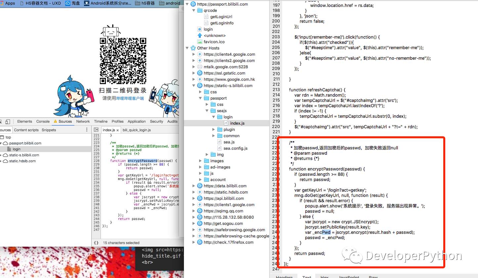Click the login document icon in Charles tree
The image size is (478, 278).
(200, 29)
